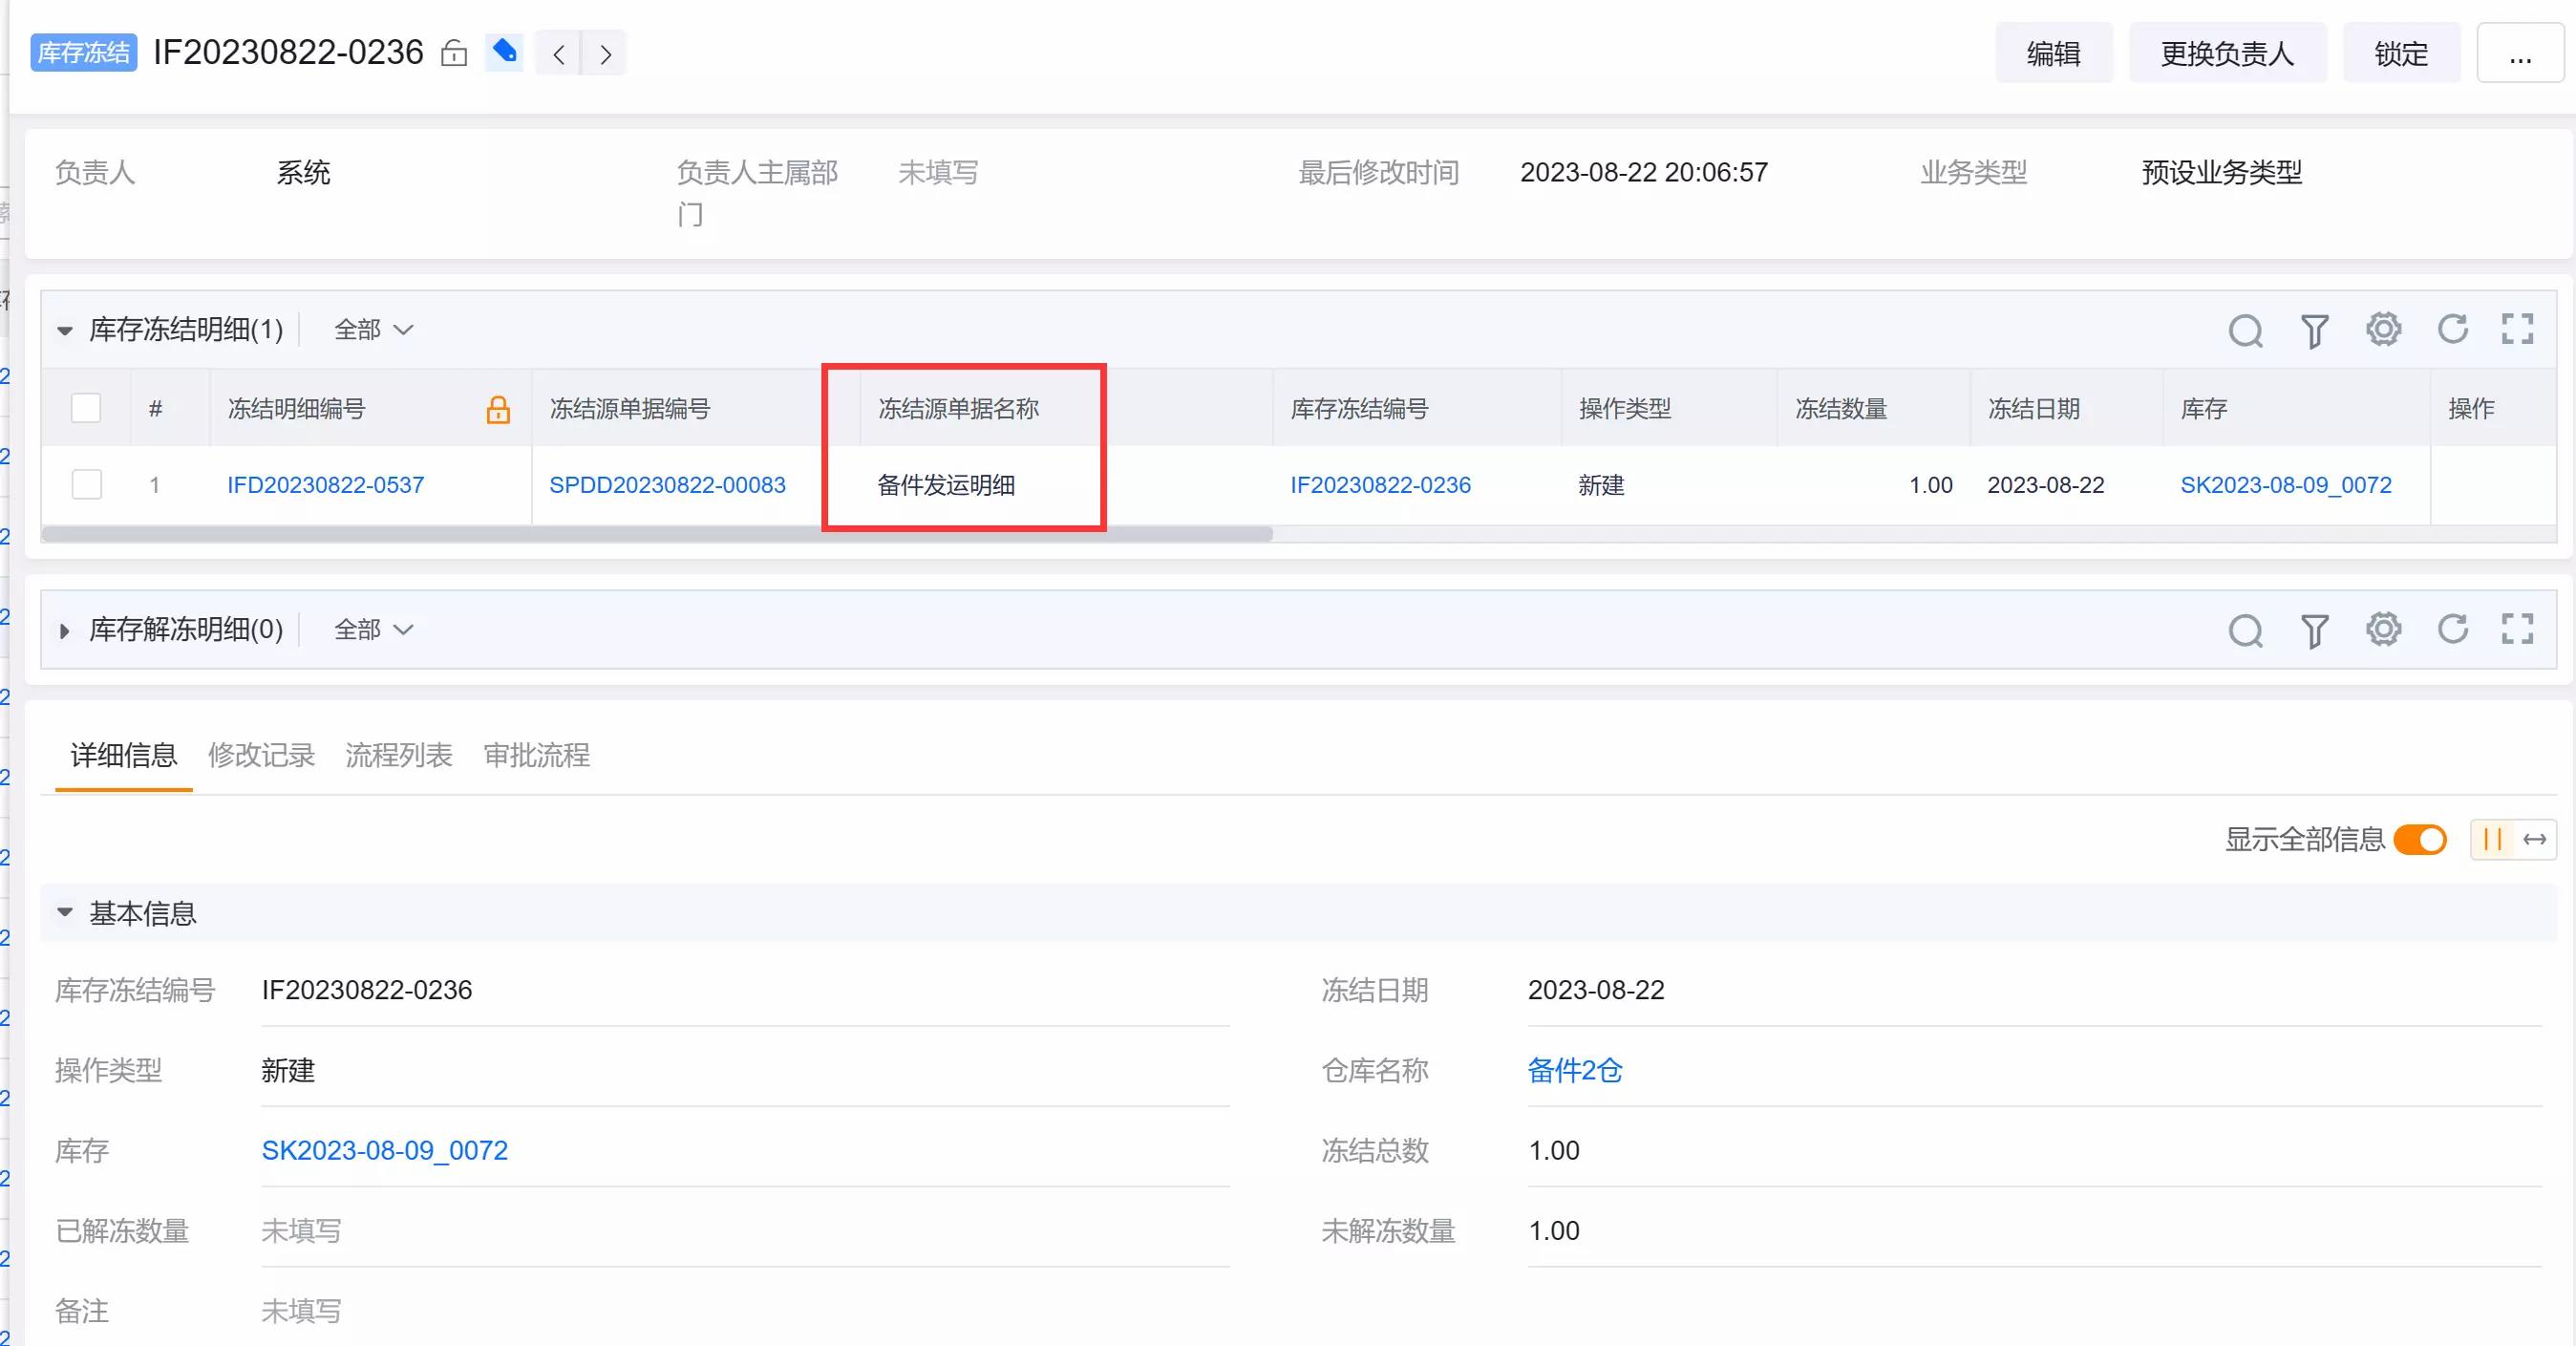The image size is (2576, 1346).
Task: Tick the select-all checkbox in table header
Action: [x=86, y=408]
